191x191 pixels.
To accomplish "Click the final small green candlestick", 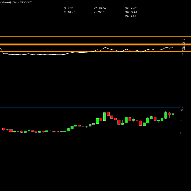I will click(x=173, y=114).
